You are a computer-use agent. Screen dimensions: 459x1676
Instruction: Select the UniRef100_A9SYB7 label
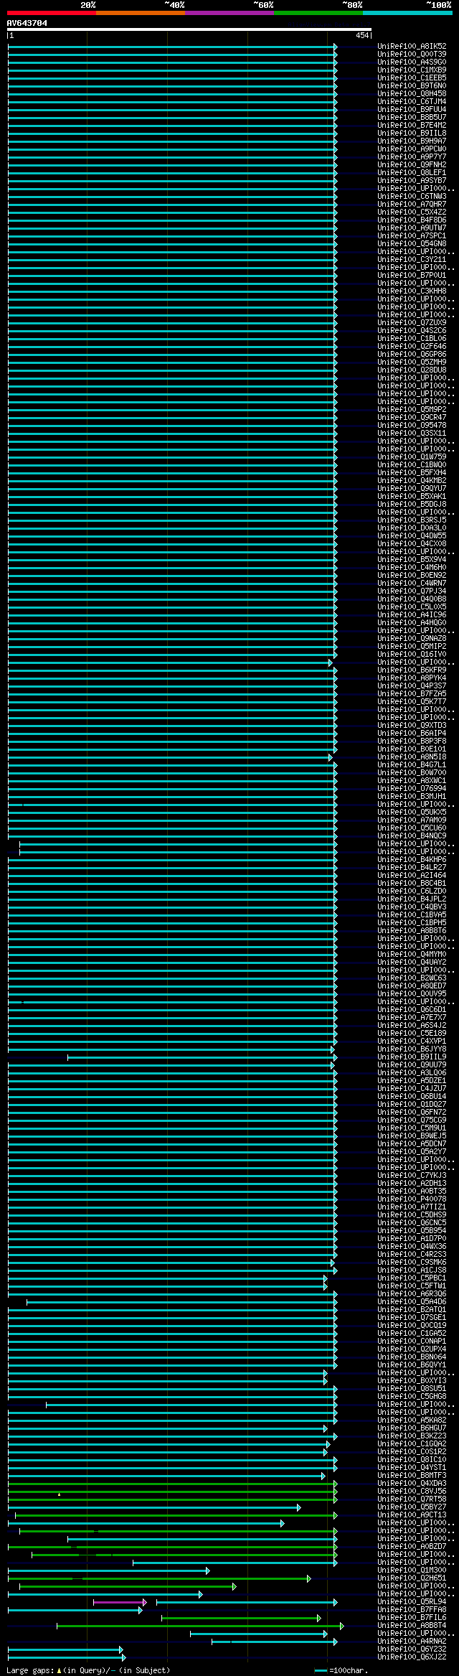(x=412, y=181)
